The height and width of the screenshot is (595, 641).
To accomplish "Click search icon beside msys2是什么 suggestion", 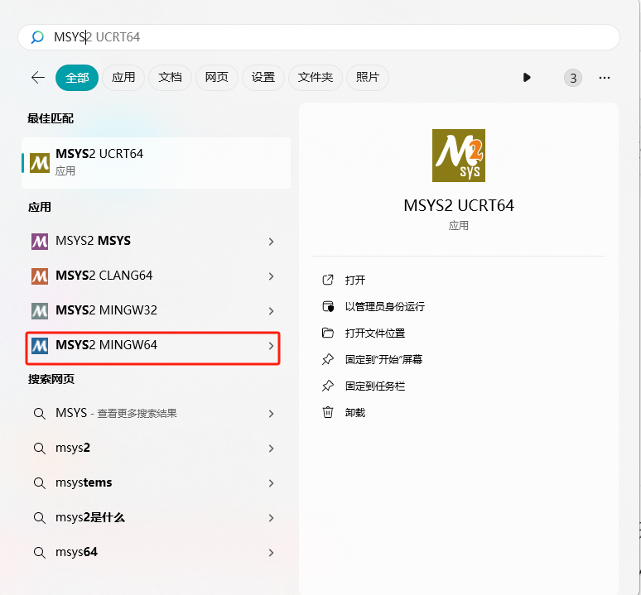I will pyautogui.click(x=39, y=518).
